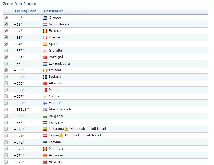
Task: Click the Greece flag icon
Action: click(x=45, y=18)
